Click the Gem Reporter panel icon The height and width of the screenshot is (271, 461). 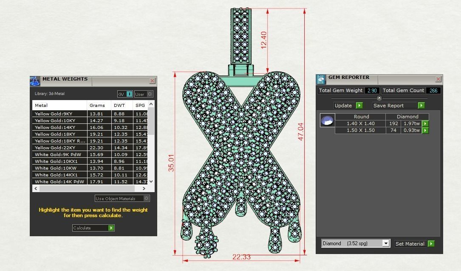[321, 79]
